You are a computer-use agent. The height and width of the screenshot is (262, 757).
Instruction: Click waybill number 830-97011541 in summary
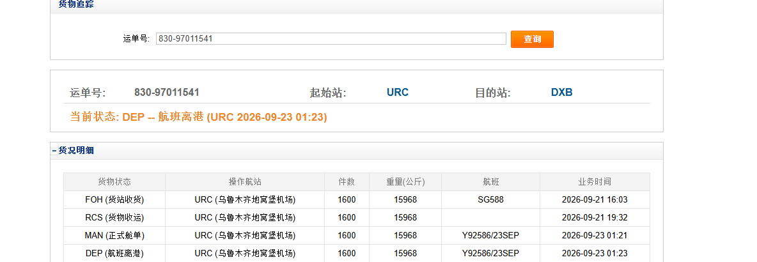(x=167, y=92)
